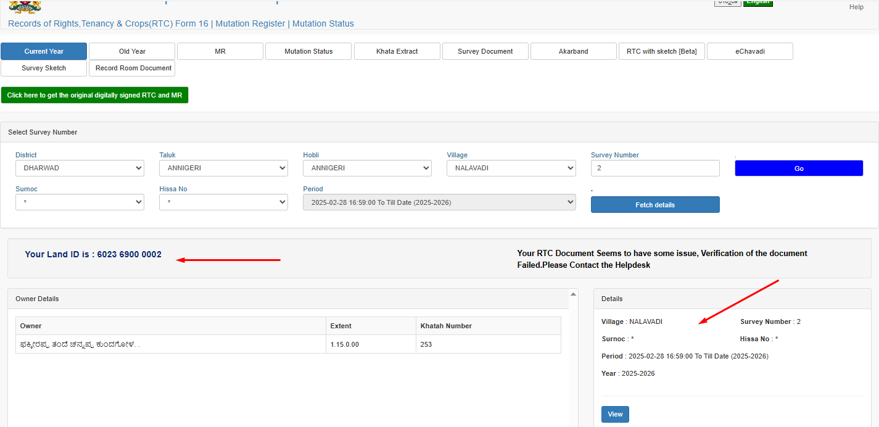The width and height of the screenshot is (879, 427).
Task: Click the Fetch details button
Action: (x=655, y=204)
